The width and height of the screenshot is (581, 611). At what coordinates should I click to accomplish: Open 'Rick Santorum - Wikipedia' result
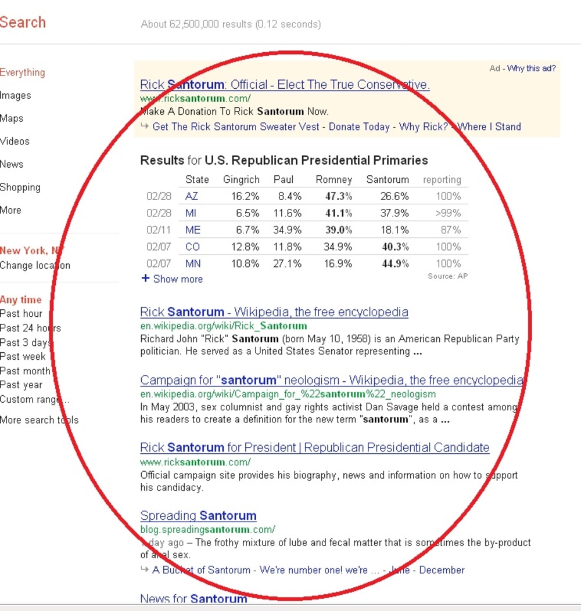[x=274, y=312]
